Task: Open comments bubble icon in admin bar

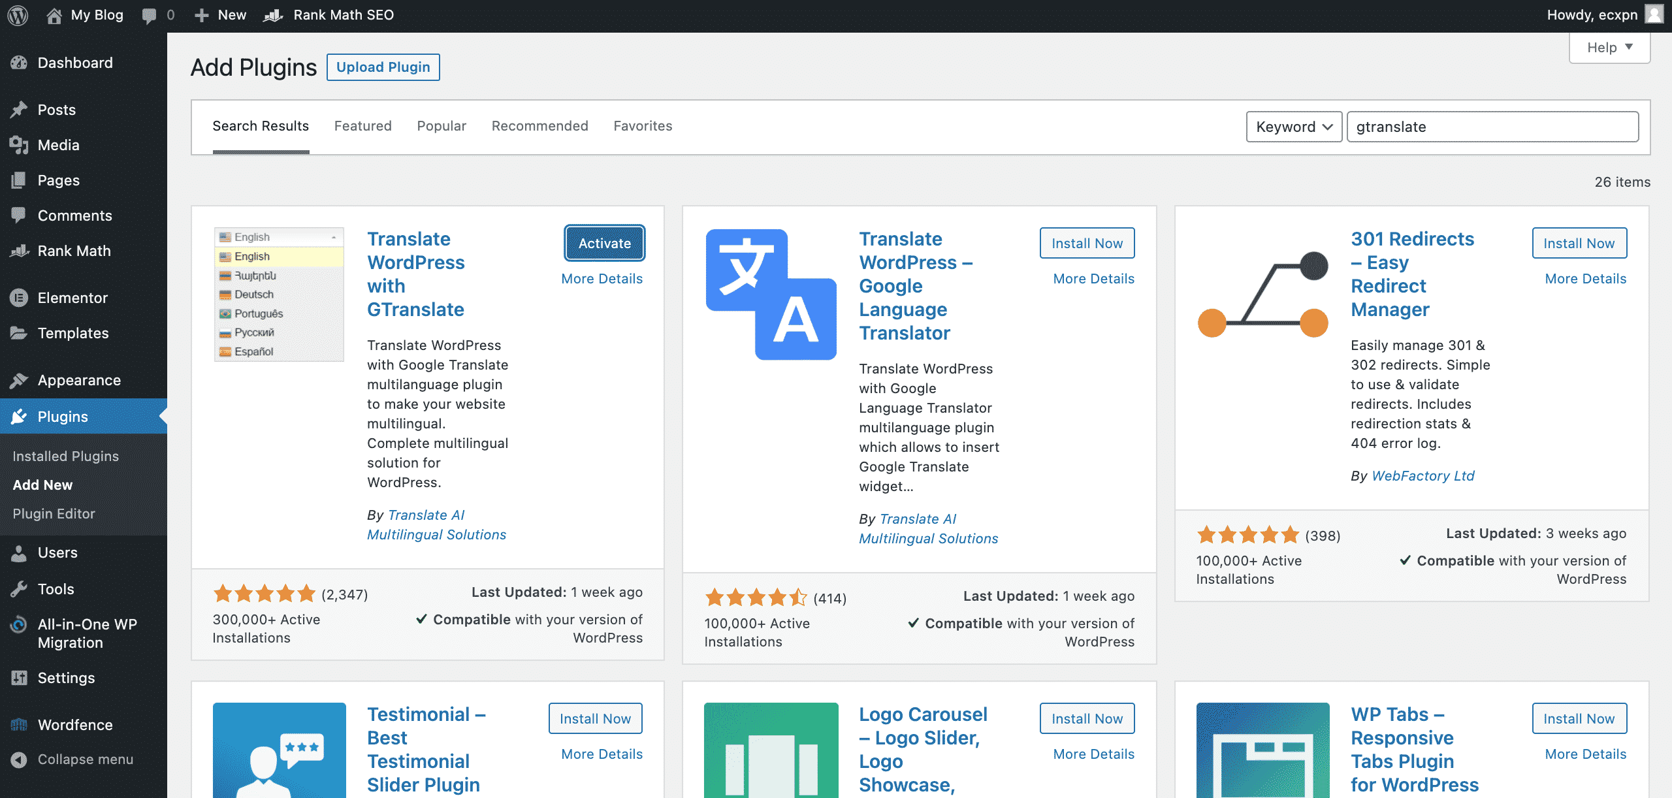Action: click(149, 15)
